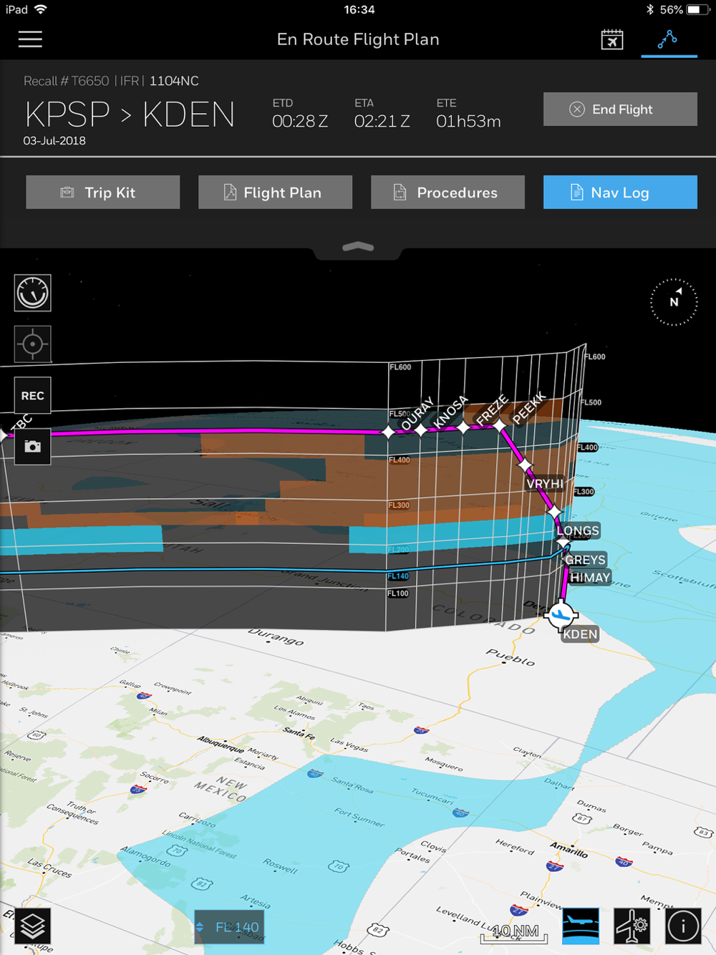The image size is (716, 955).
Task: Take a snapshot with the camera icon
Action: [x=33, y=447]
